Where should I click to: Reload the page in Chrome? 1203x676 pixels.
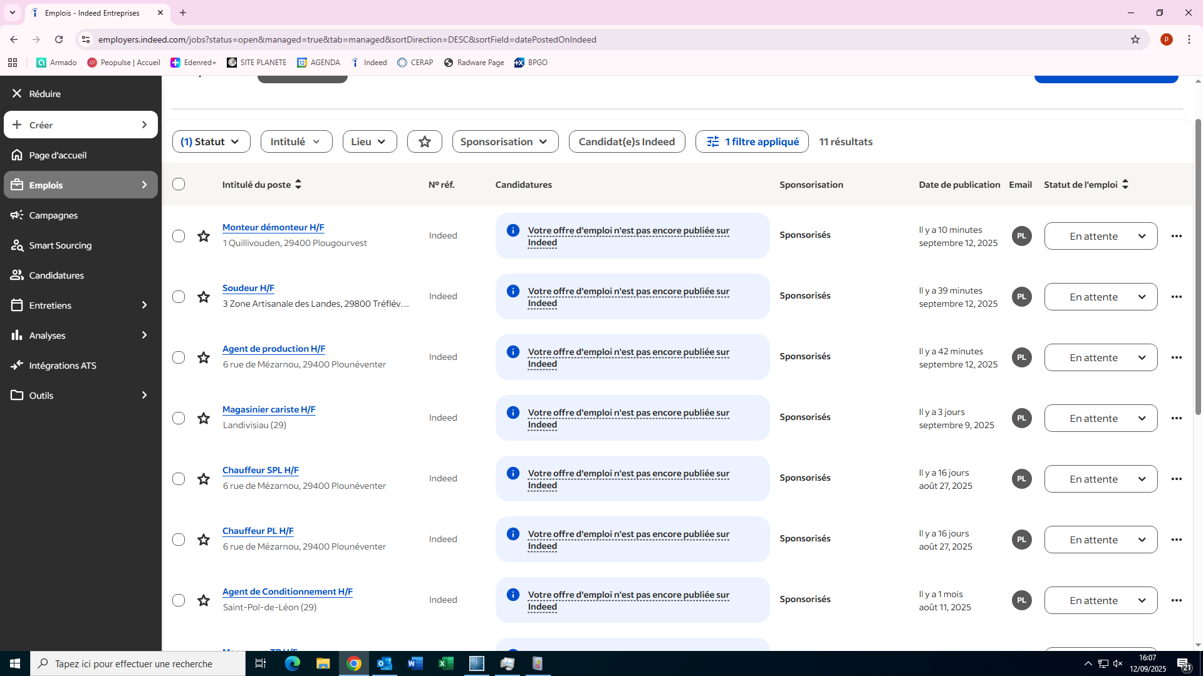tap(59, 39)
